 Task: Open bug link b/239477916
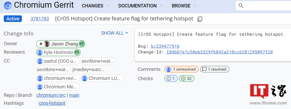coord(165,46)
